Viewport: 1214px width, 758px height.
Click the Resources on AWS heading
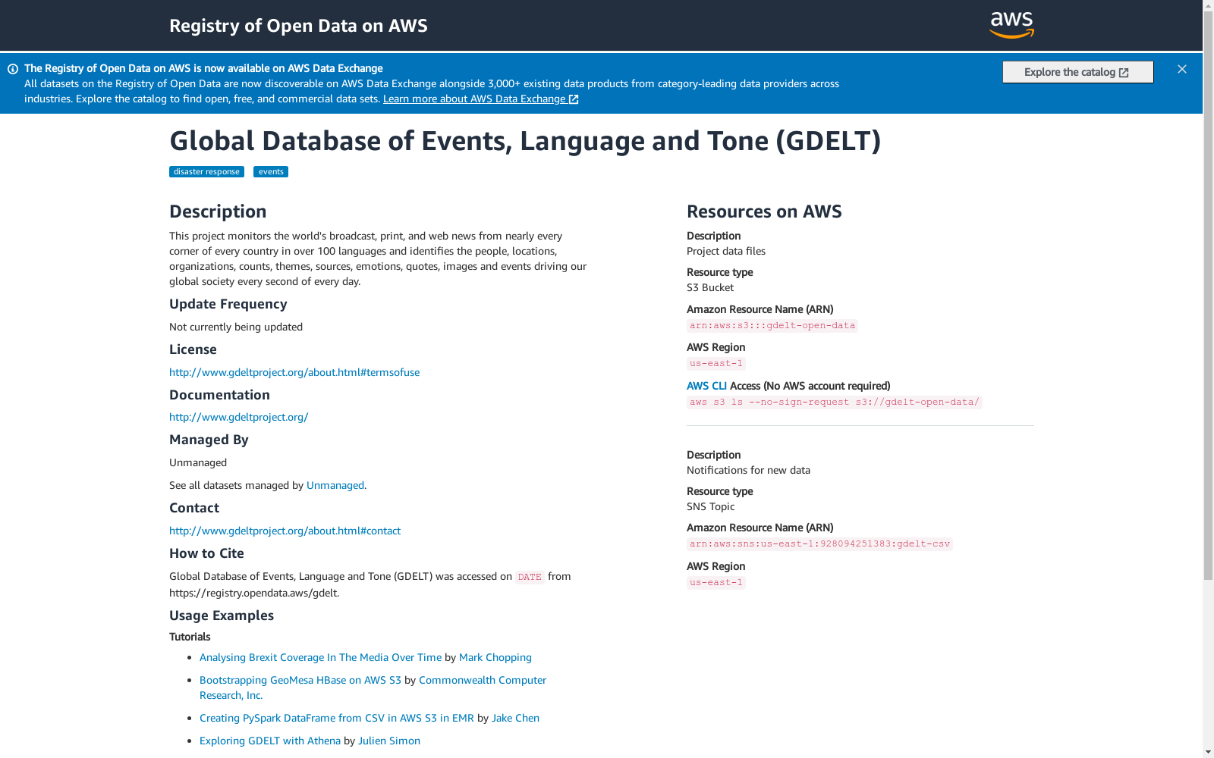764,211
